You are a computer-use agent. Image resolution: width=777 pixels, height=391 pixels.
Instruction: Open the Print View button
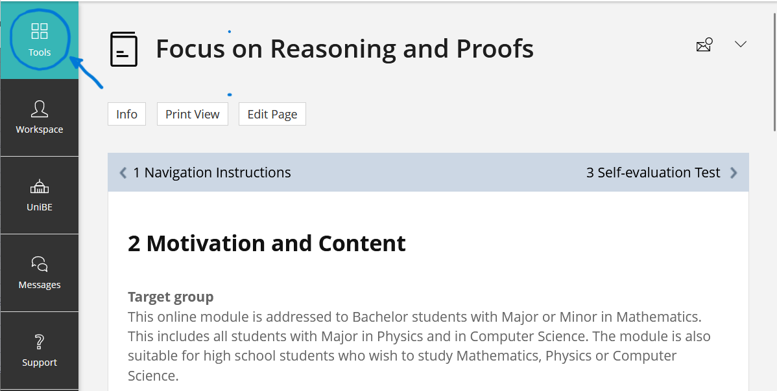click(x=193, y=114)
